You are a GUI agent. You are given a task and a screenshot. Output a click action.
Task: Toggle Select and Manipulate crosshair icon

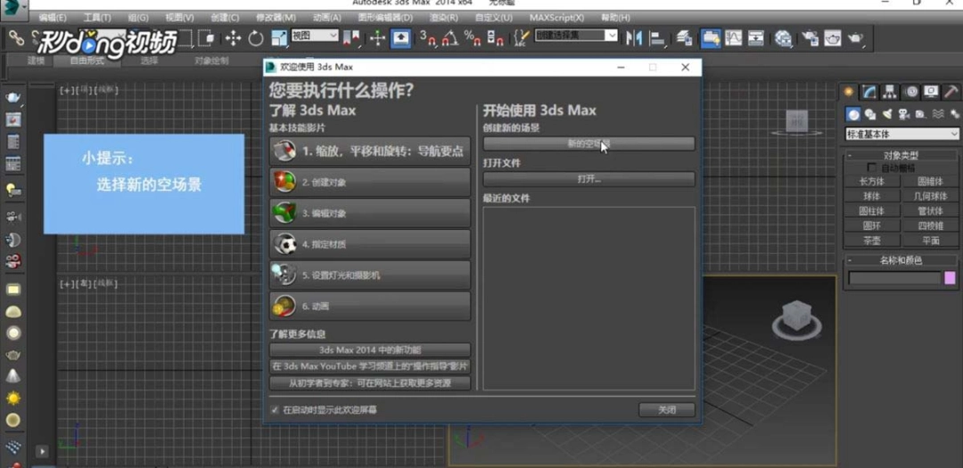click(377, 38)
